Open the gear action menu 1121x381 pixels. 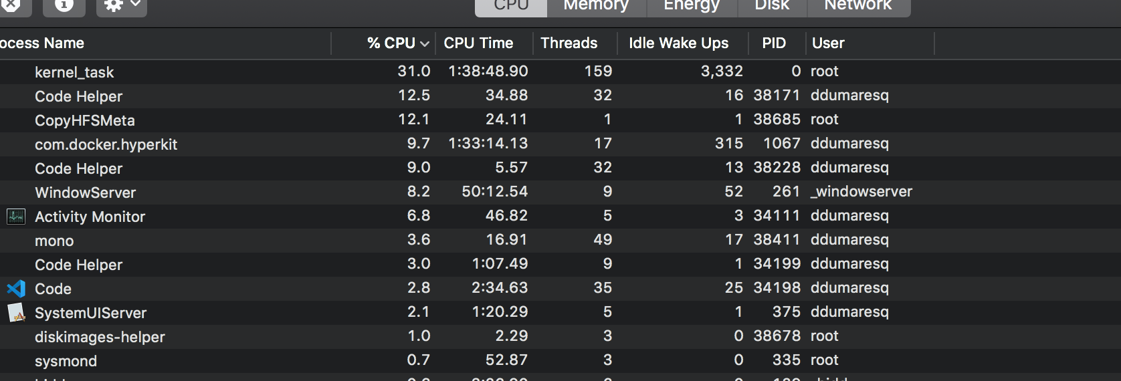[x=122, y=6]
